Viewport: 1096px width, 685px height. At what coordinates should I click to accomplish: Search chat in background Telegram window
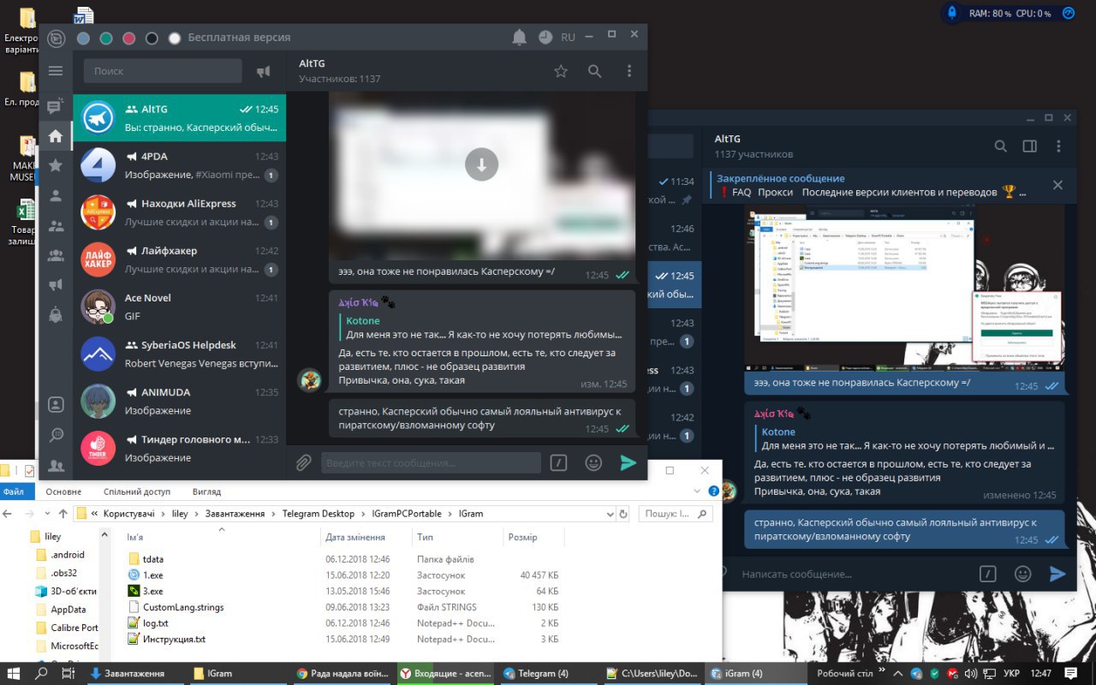pyautogui.click(x=1001, y=146)
